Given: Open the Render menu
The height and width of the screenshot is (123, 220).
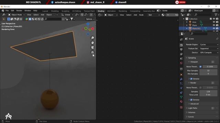Looking at the screenshot, I should click(x=19, y=11).
